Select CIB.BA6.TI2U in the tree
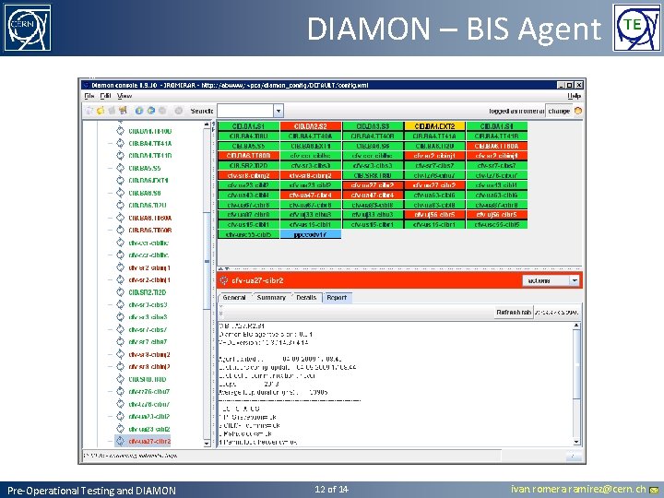The width and height of the screenshot is (664, 498). [x=147, y=205]
